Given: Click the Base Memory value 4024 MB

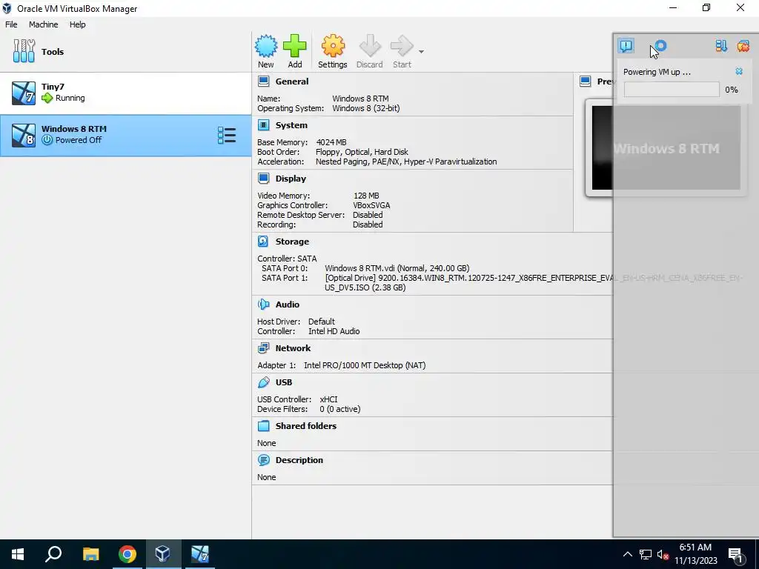Looking at the screenshot, I should 331,142.
